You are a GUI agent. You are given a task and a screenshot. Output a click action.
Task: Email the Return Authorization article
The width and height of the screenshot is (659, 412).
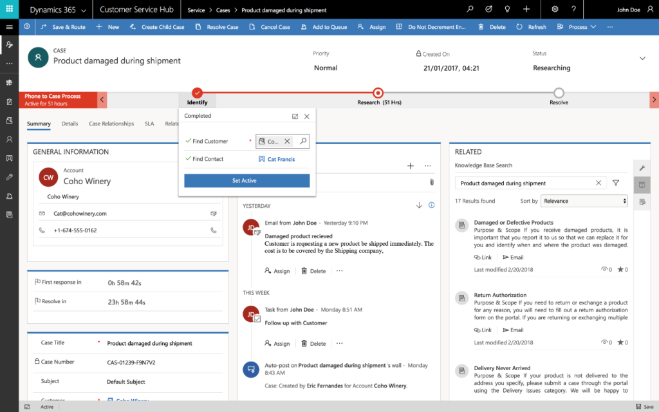[513, 330]
